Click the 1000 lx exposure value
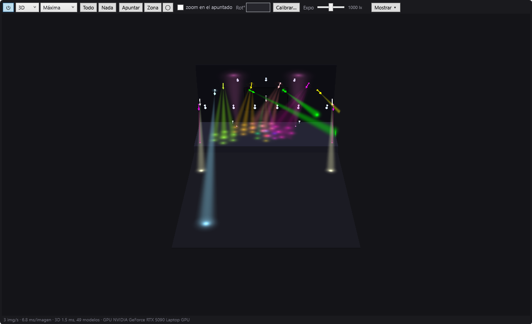 click(355, 8)
